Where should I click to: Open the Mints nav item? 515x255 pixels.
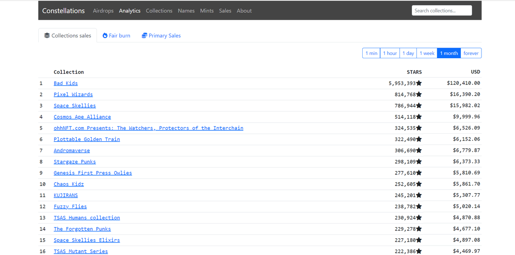(207, 11)
